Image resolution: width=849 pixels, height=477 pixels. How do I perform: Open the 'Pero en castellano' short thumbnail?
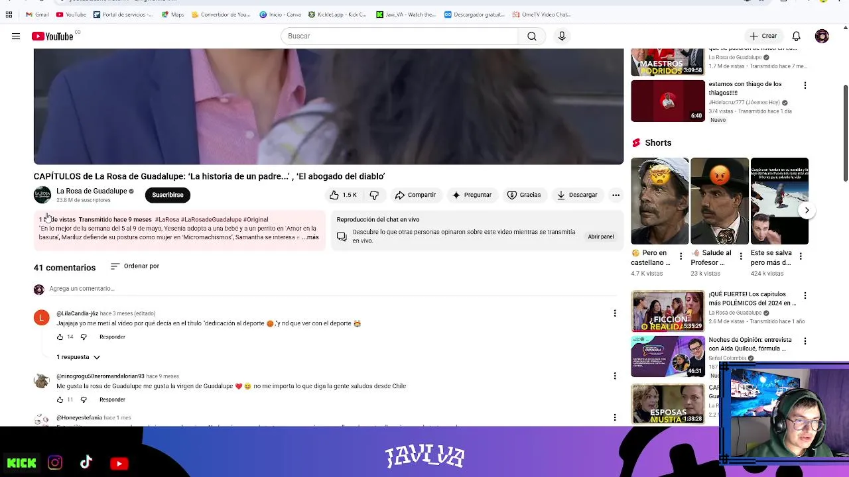660,201
